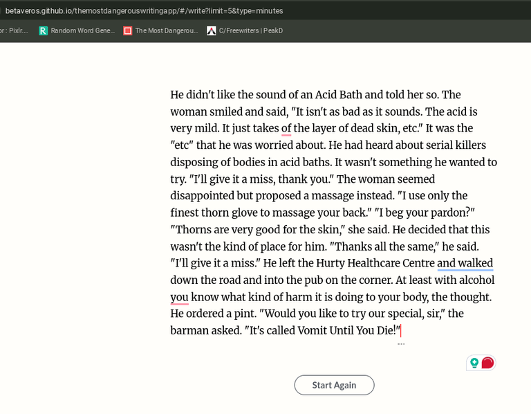Click the red Grammarly error indicator
Image resolution: width=531 pixels, height=414 pixels.
tap(487, 363)
